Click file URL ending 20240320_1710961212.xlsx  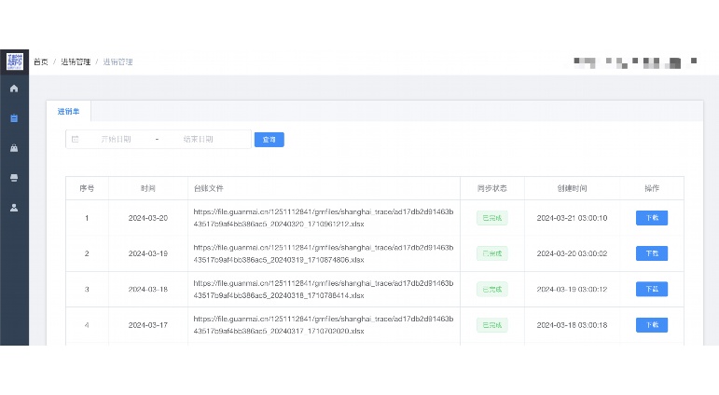click(324, 218)
